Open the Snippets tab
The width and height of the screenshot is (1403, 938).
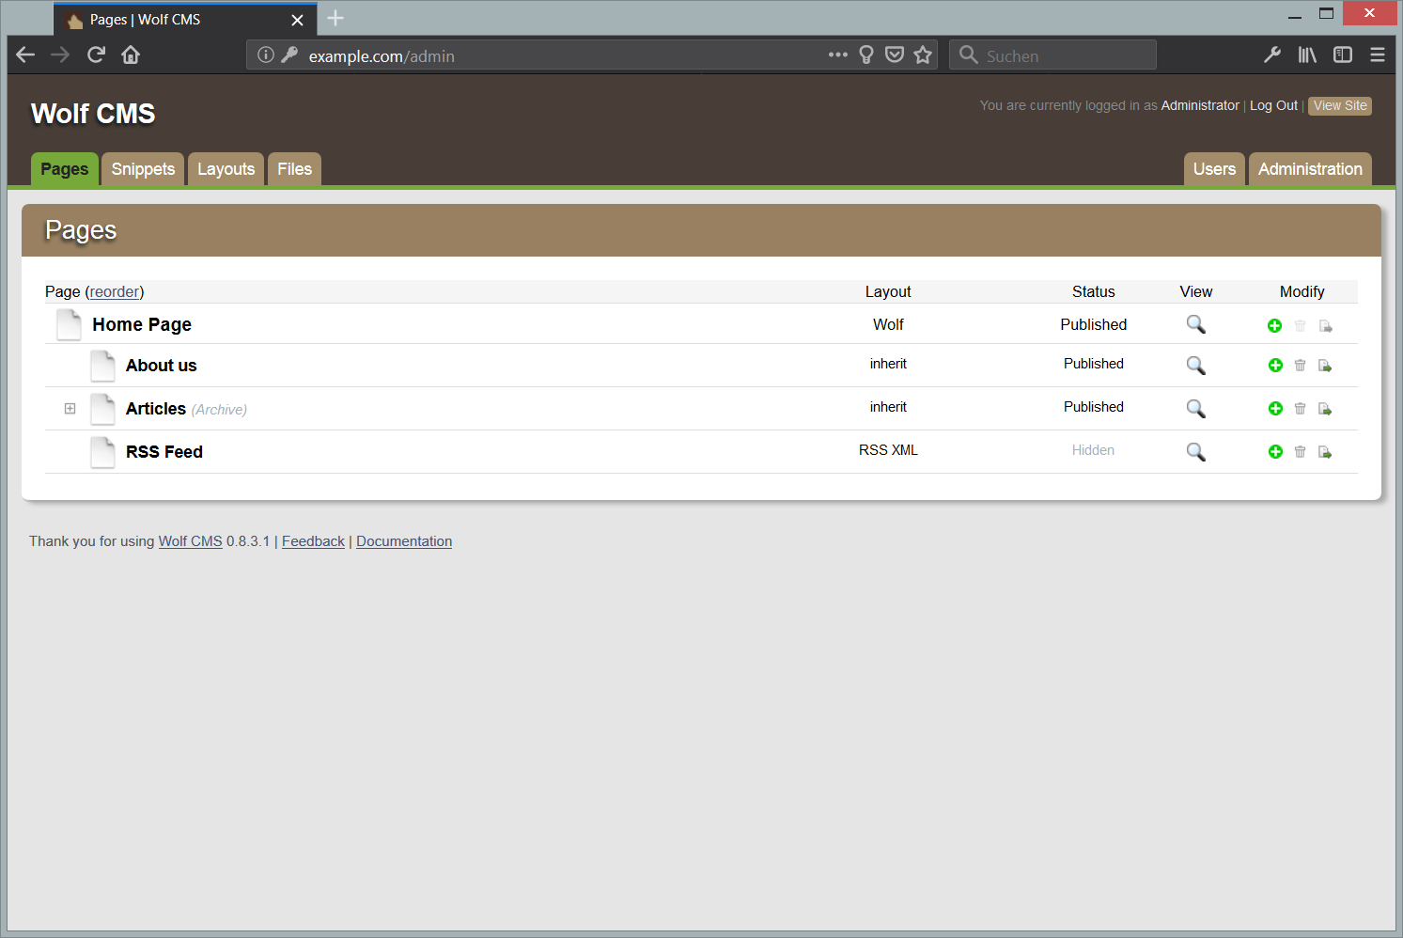(x=143, y=169)
